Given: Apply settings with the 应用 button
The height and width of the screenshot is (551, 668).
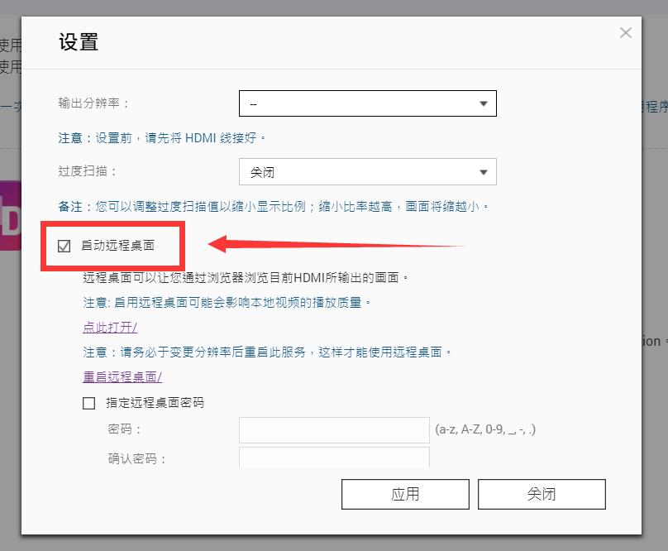Looking at the screenshot, I should coord(405,494).
